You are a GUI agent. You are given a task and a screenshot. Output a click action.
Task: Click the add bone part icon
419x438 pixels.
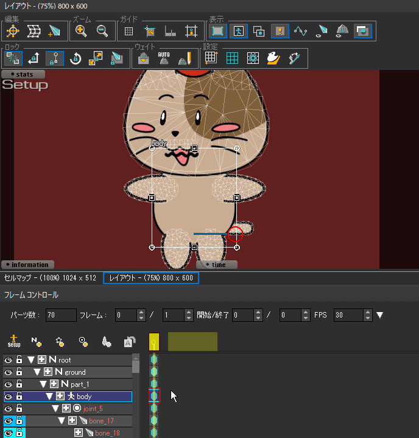(107, 341)
